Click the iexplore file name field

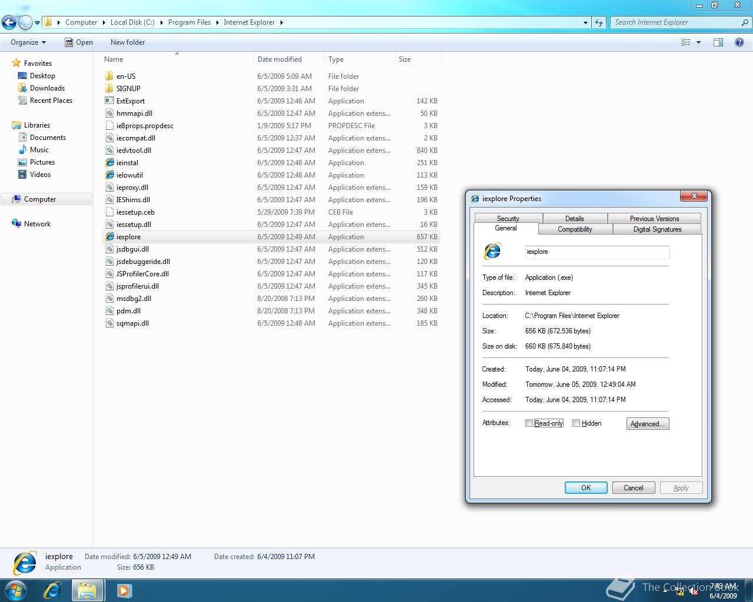[597, 252]
